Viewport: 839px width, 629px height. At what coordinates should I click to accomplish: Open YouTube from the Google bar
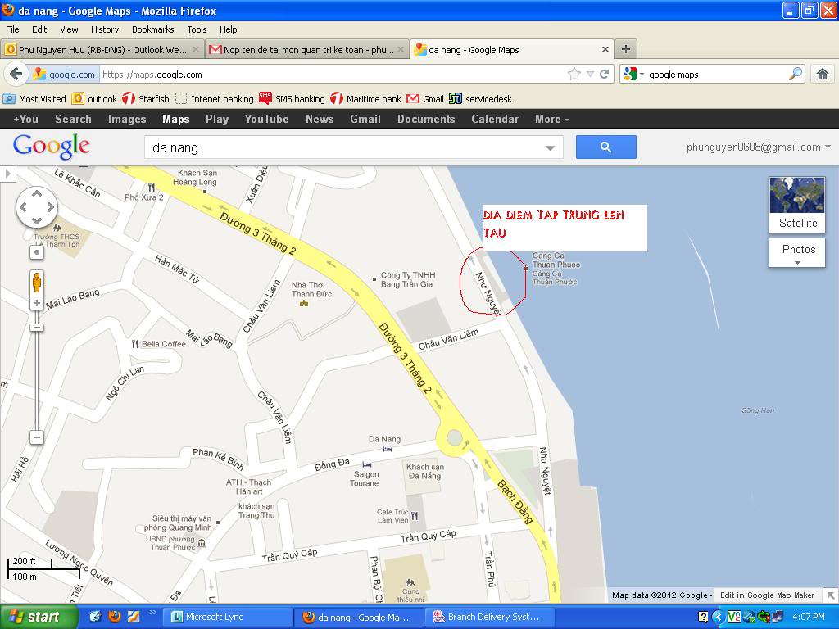coord(266,119)
